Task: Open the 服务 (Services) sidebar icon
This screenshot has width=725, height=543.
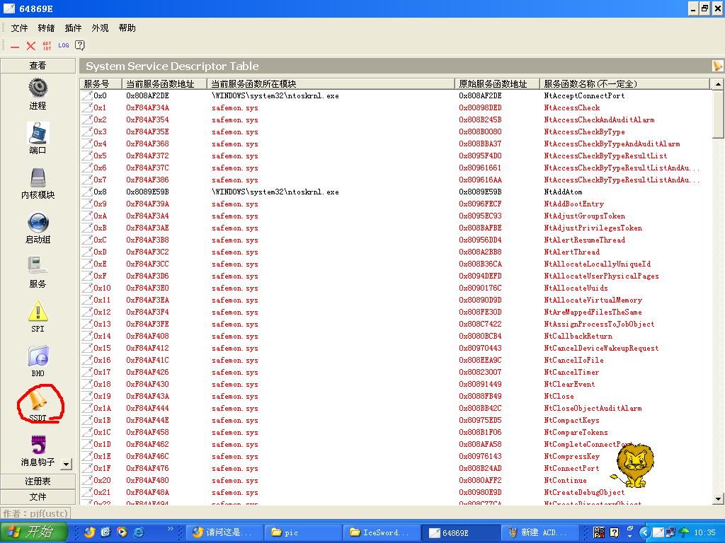Action: (x=38, y=267)
